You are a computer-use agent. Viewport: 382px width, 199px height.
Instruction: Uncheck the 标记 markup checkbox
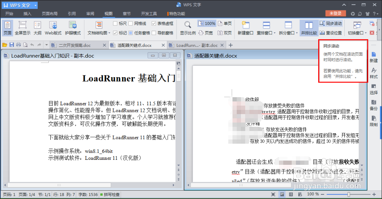point(115,33)
